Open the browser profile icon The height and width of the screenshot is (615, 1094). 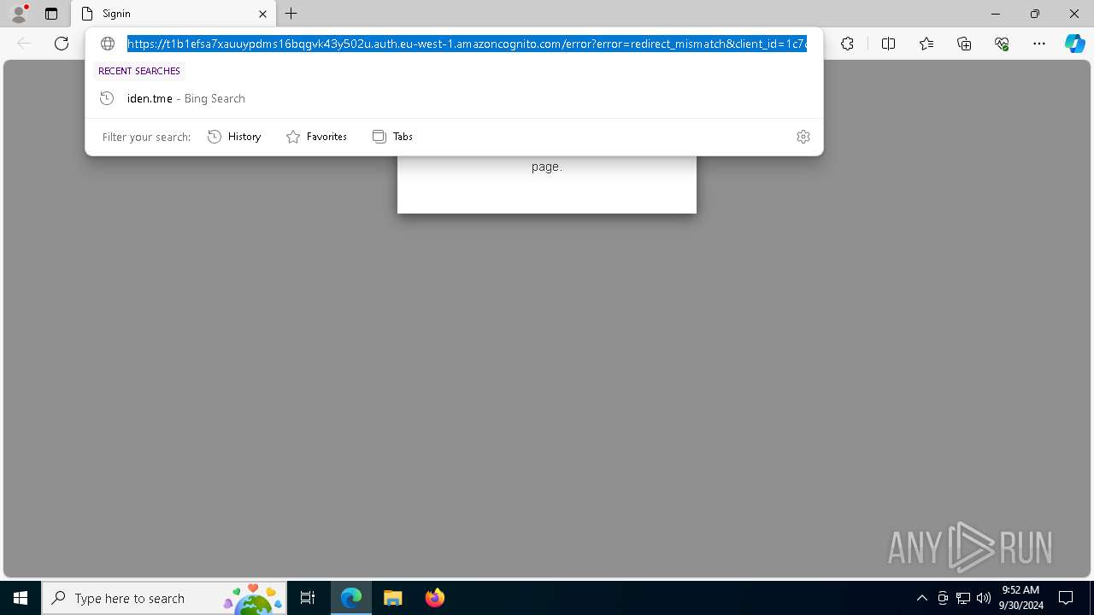pos(19,14)
